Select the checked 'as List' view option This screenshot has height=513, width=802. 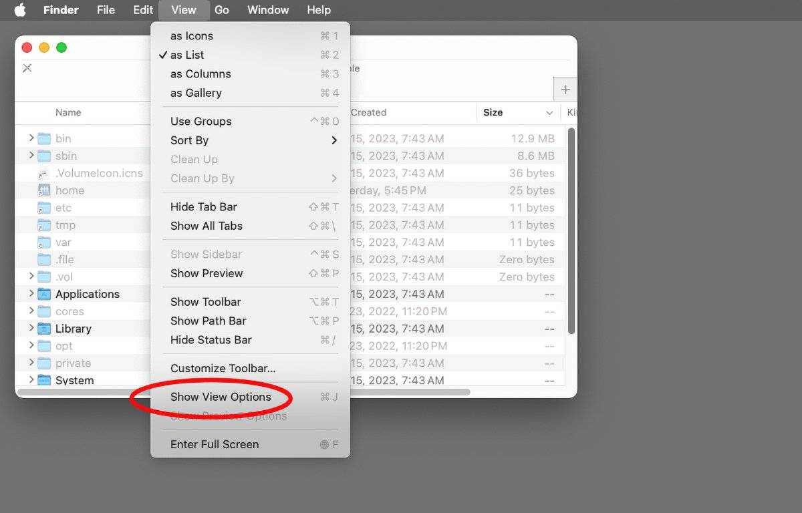187,55
